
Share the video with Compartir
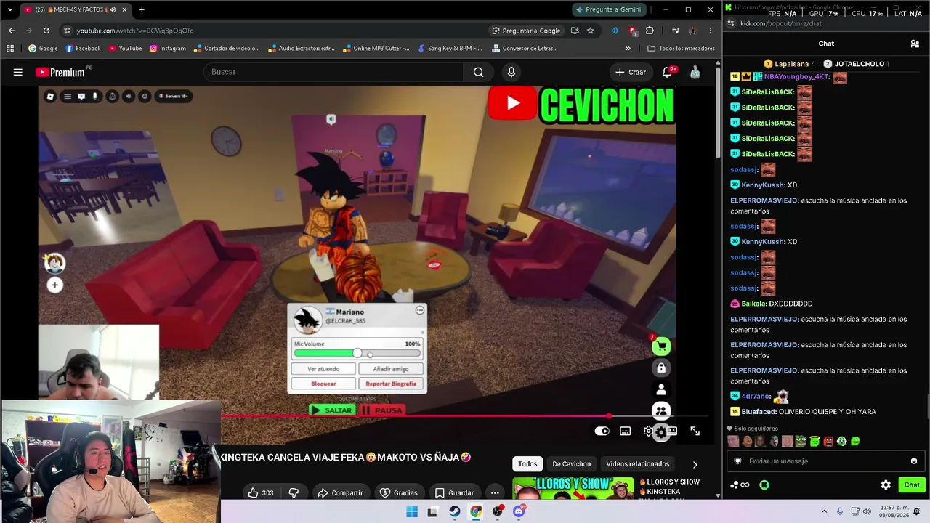click(x=340, y=492)
